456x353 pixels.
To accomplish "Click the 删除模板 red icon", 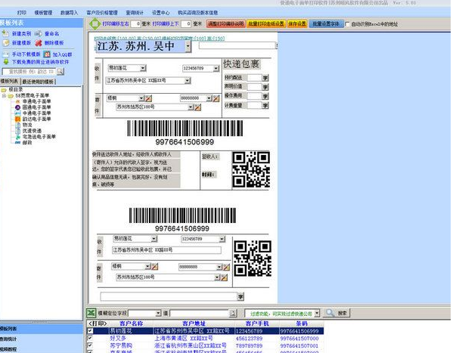I will tap(39, 43).
